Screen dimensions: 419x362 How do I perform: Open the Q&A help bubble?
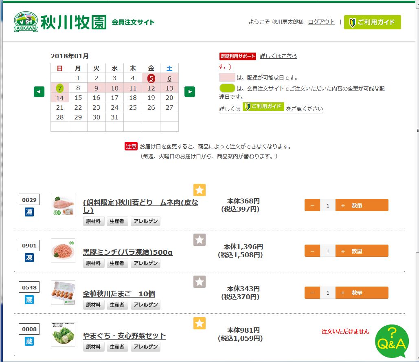tap(392, 341)
